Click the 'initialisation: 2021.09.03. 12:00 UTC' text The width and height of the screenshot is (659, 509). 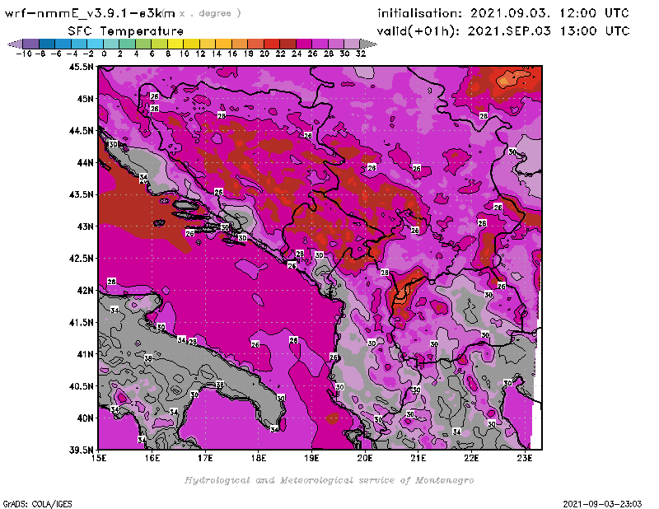click(x=503, y=13)
